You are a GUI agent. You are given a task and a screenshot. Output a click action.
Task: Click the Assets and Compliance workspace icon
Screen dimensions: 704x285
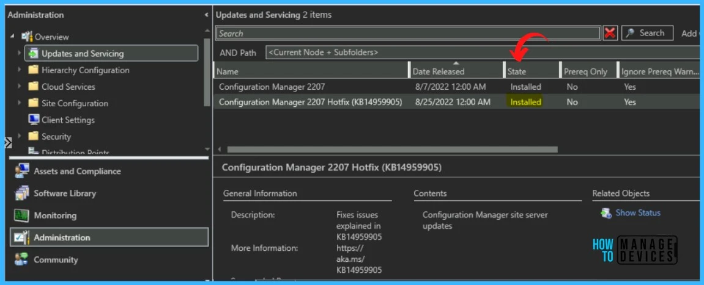21,171
